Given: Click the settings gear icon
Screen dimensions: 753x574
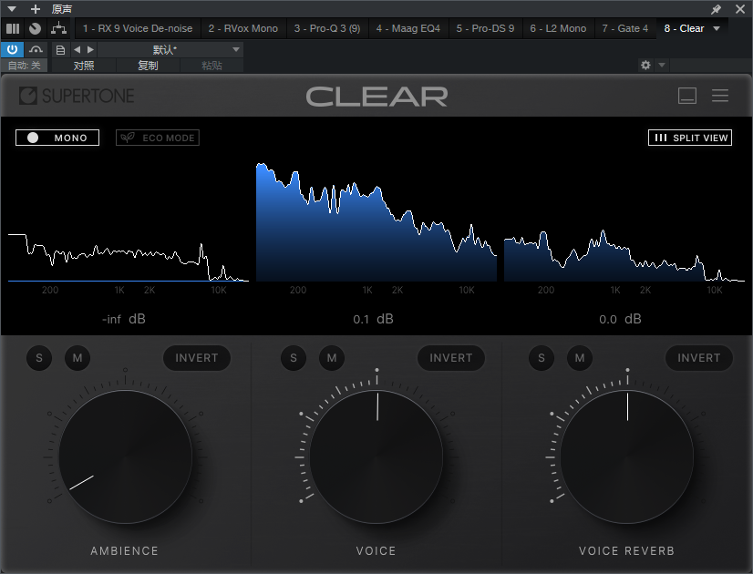Looking at the screenshot, I should coord(645,65).
